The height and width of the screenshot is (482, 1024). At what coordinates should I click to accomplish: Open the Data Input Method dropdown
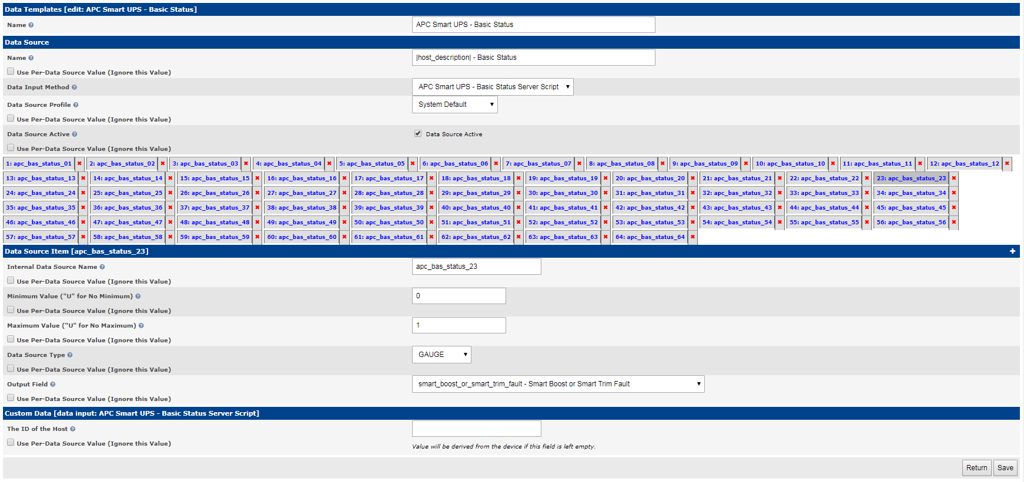point(493,87)
